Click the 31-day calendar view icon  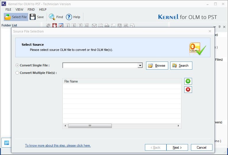86,26
